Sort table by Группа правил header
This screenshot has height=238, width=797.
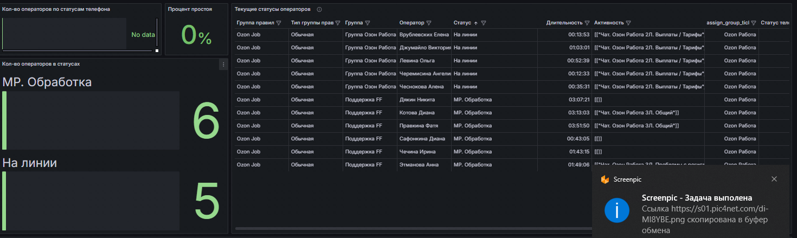(255, 23)
